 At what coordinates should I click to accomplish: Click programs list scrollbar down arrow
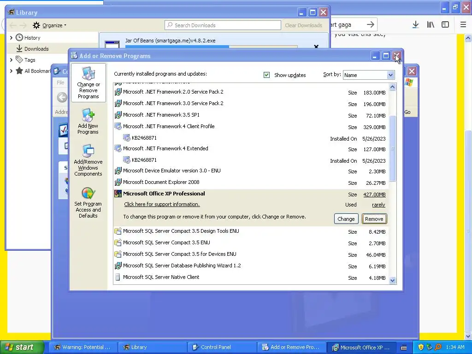point(392,281)
